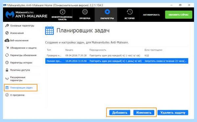
Task: Click the 'Полная про...' type cell
Action: tap(54, 61)
